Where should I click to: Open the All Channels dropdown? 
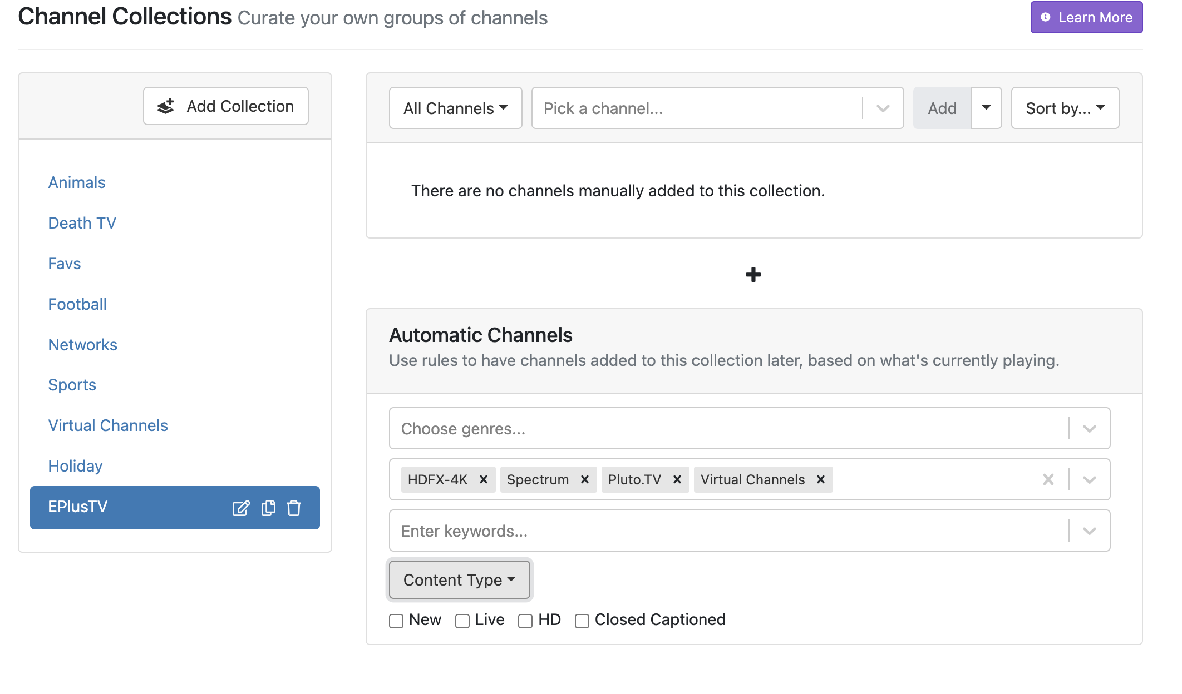point(455,108)
